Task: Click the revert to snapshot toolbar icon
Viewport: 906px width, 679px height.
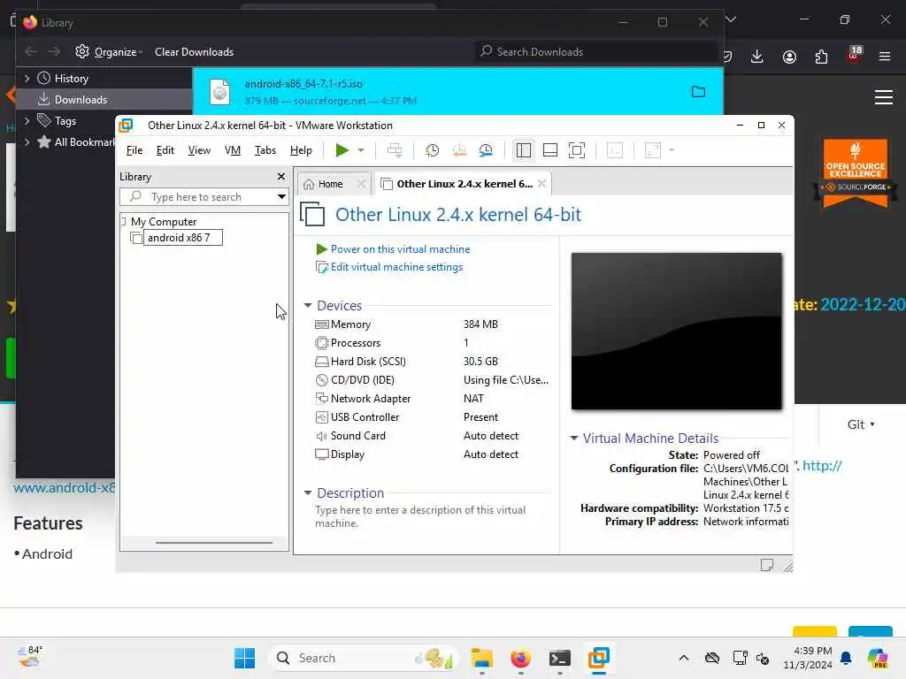Action: (459, 150)
